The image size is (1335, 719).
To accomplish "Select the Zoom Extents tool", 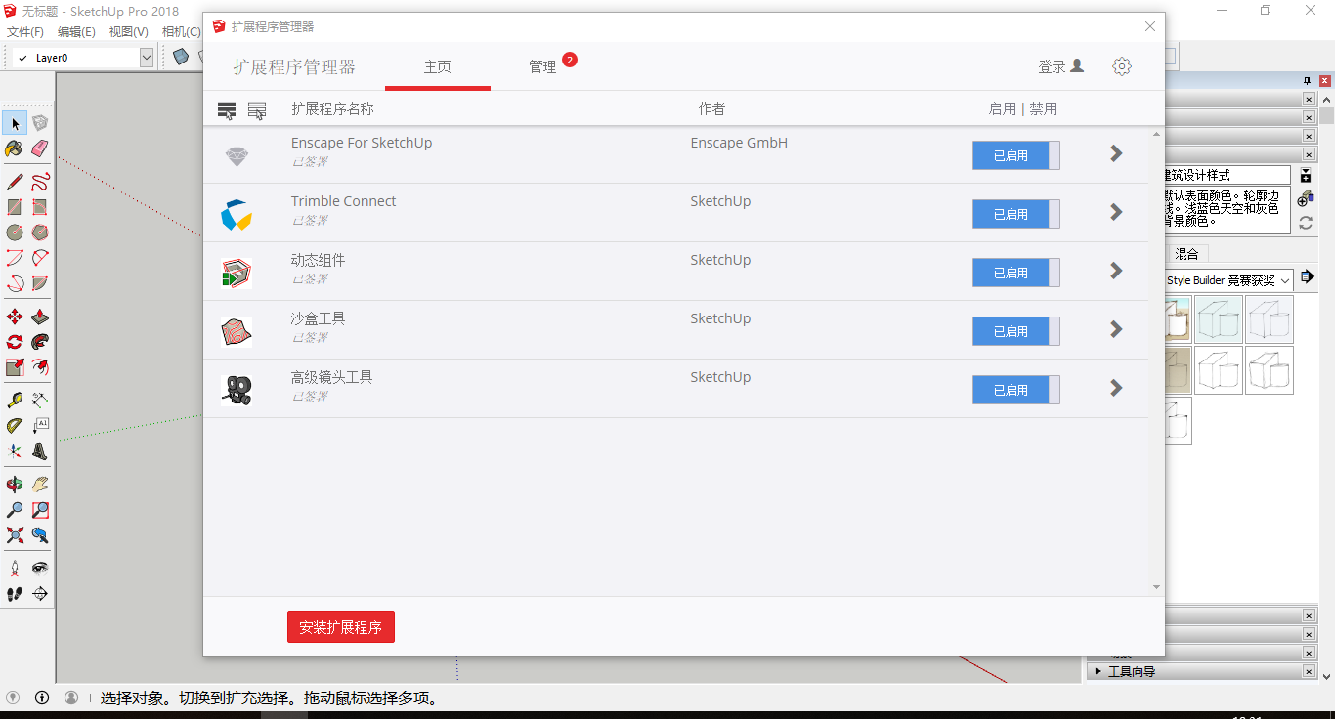I will pyautogui.click(x=15, y=534).
